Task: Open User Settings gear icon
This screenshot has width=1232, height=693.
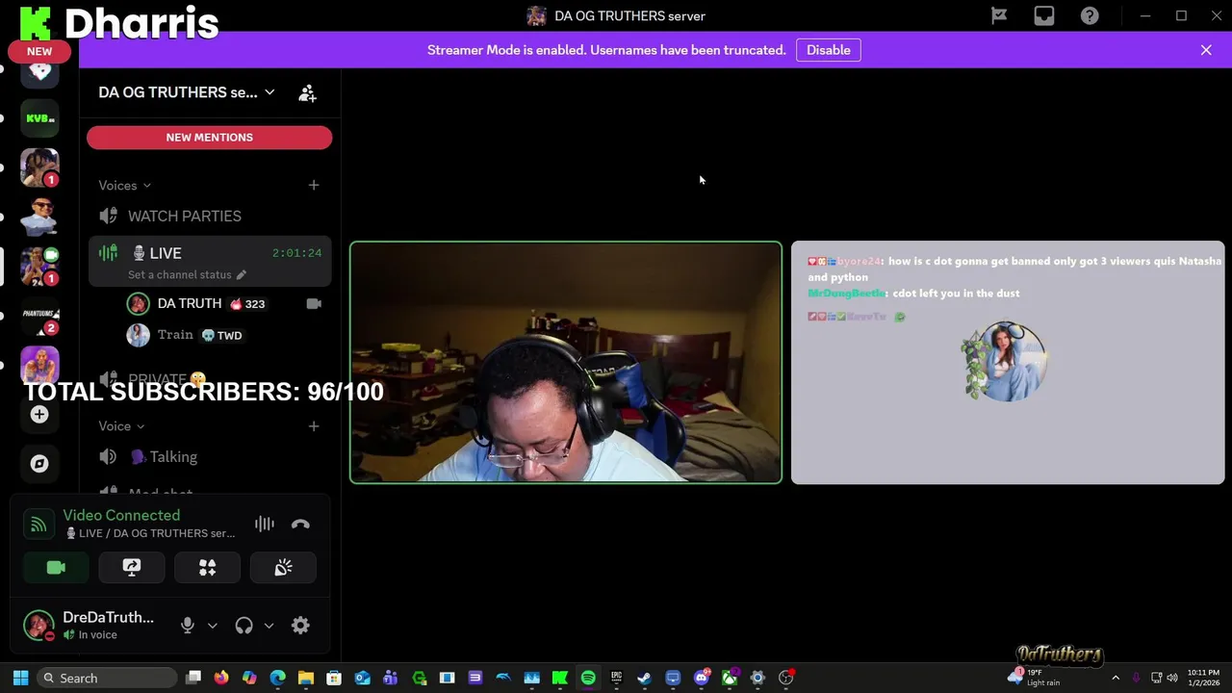Action: click(x=300, y=626)
